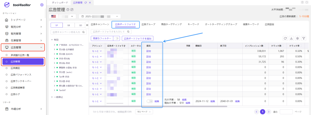Open the country flag marketplace dropdown
Viewport: 311px width, 115px height.
click(x=63, y=16)
